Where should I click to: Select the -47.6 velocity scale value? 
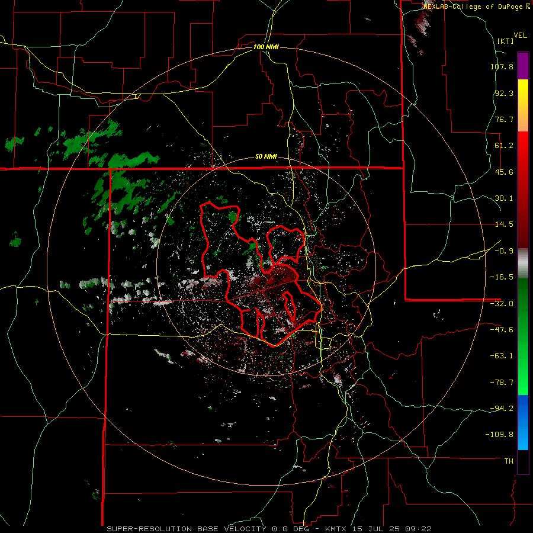click(502, 330)
